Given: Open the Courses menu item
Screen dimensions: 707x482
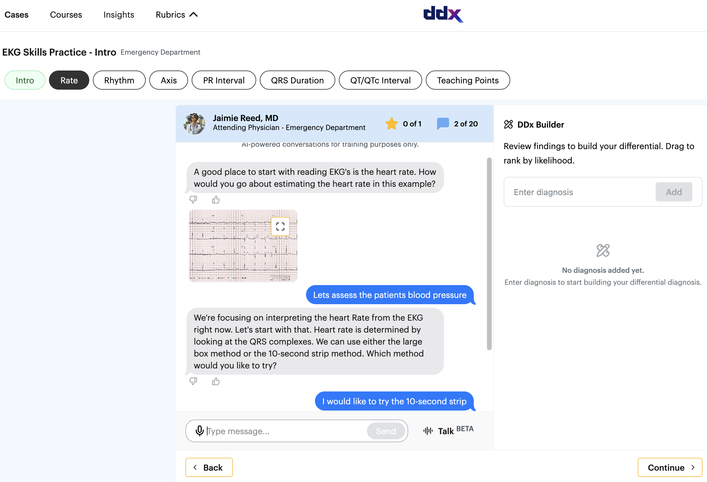Looking at the screenshot, I should [x=66, y=14].
